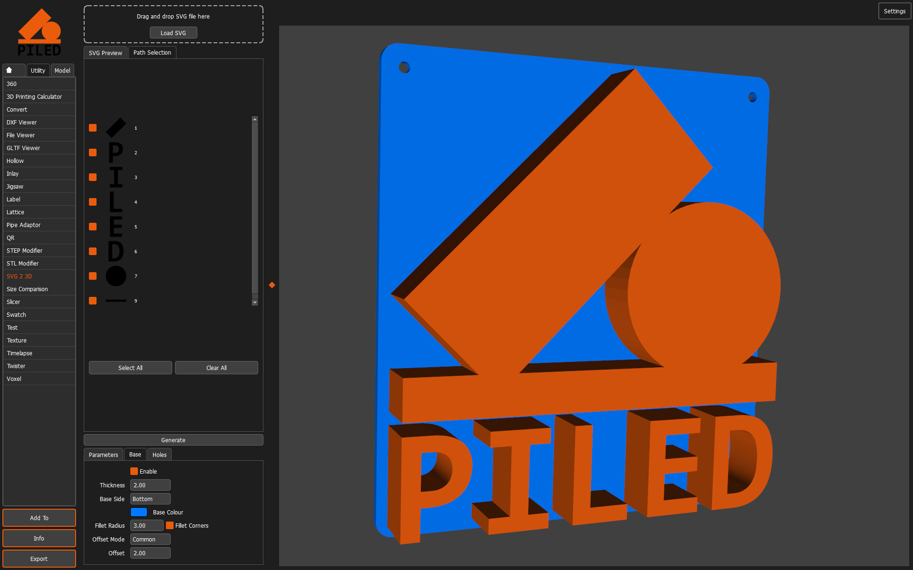Open the Offset Mode dropdown

pos(150,539)
